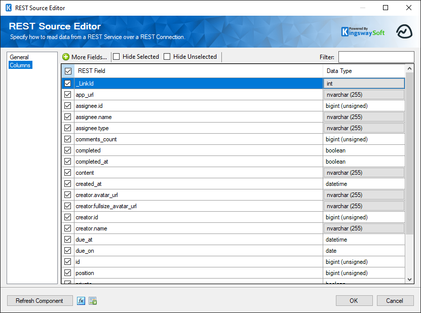
Task: Click the vertical scrollbar thumb
Action: pyautogui.click(x=409, y=153)
